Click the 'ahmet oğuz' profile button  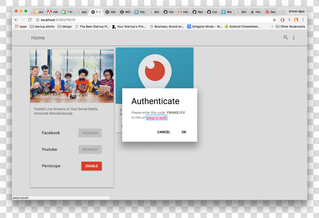[x=297, y=11]
